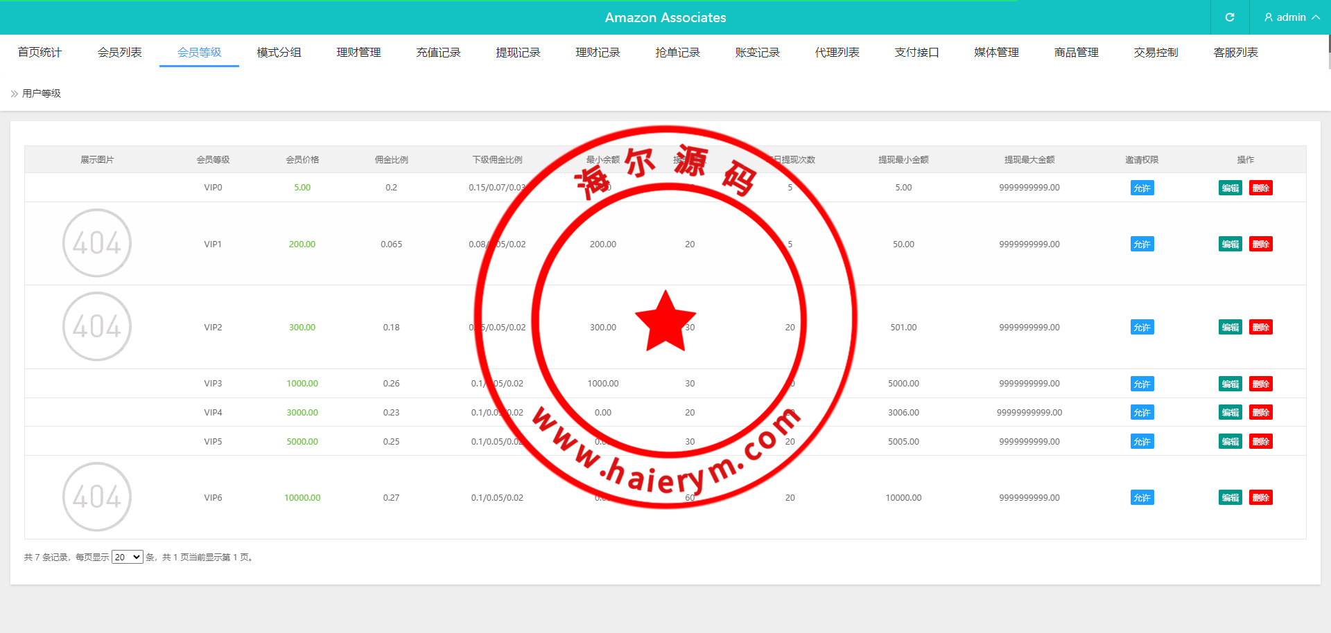The height and width of the screenshot is (633, 1331).
Task: Click the refresh icon in header
Action: coord(1230,17)
